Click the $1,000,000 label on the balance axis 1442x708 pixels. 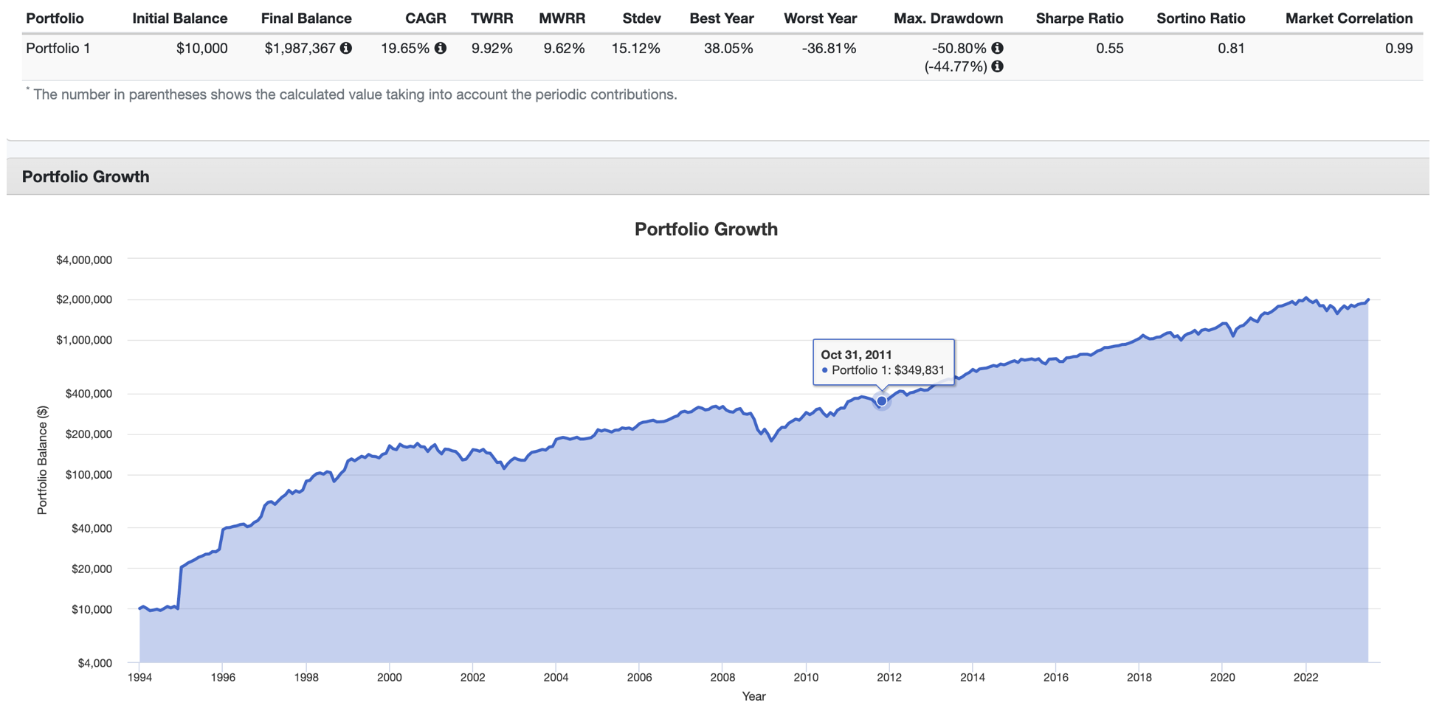pyautogui.click(x=84, y=340)
